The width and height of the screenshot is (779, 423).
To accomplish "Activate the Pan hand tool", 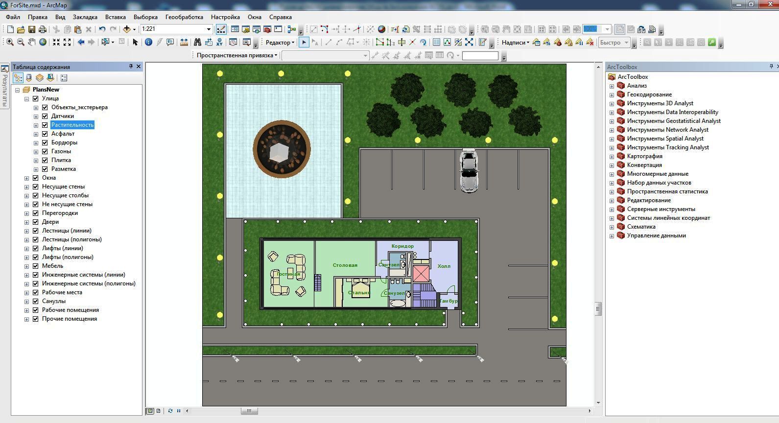I will pos(32,43).
